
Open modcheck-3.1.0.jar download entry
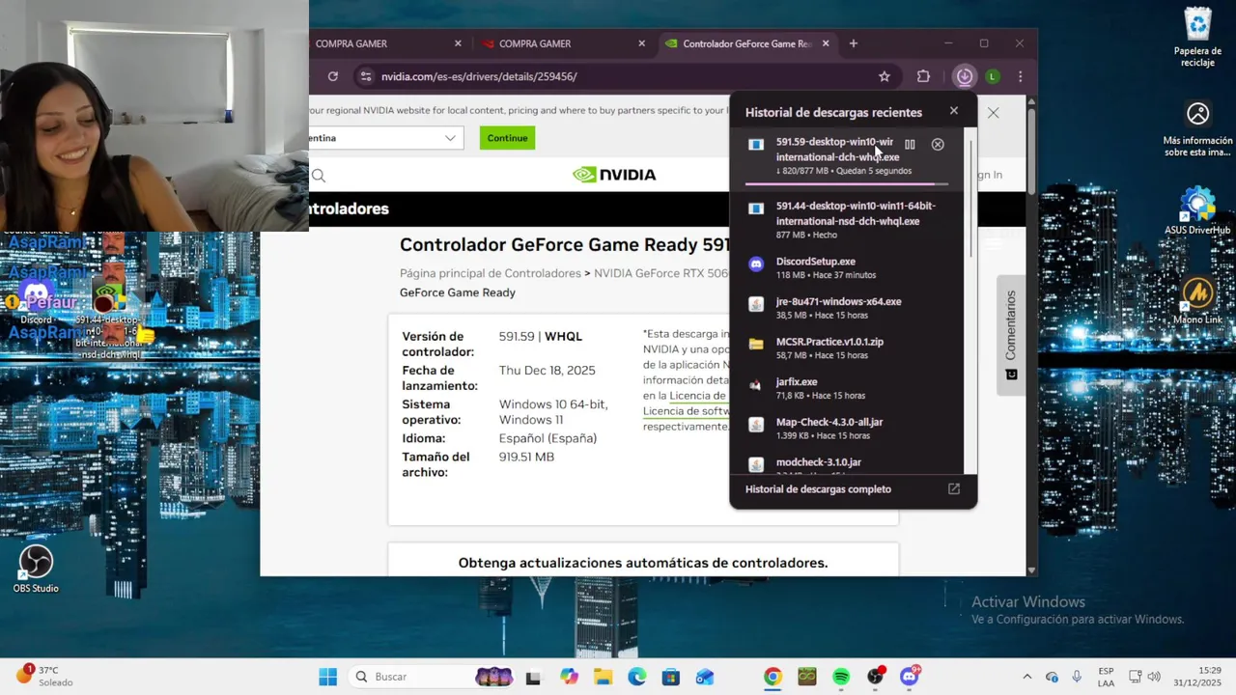(850, 464)
